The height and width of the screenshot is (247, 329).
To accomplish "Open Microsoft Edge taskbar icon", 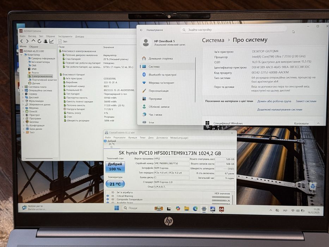I will tap(195, 209).
